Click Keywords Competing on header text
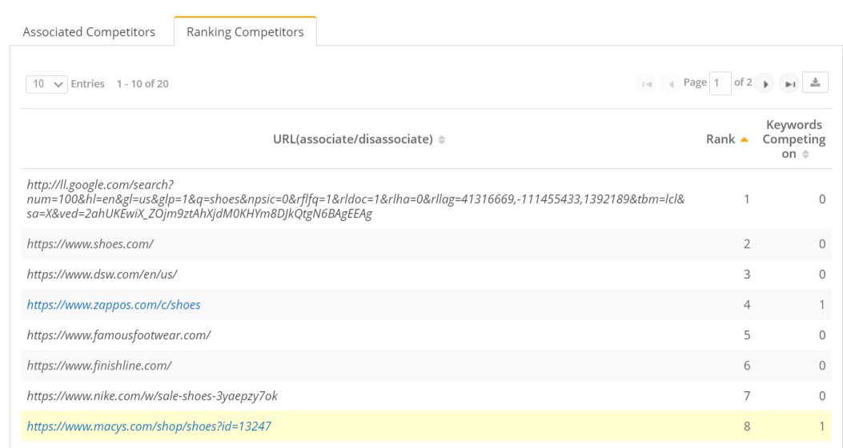Viewport: 843px width, 448px height. click(793, 139)
